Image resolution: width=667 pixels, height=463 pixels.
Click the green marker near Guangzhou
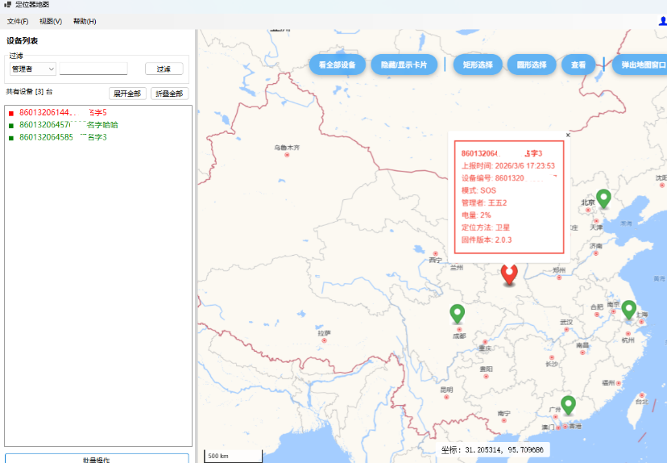(x=568, y=404)
